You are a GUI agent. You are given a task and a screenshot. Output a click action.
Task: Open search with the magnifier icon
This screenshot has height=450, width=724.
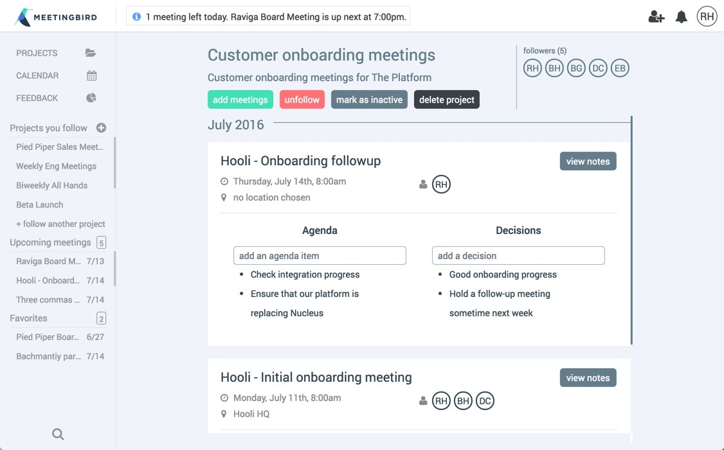click(58, 435)
